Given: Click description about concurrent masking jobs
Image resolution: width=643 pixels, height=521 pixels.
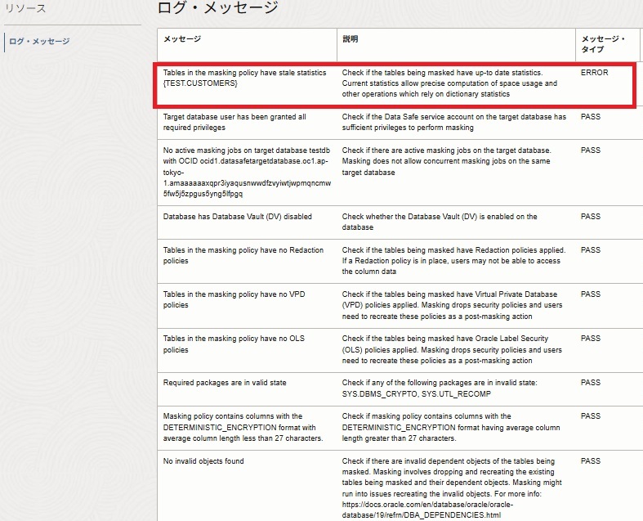Looking at the screenshot, I should 447,161.
